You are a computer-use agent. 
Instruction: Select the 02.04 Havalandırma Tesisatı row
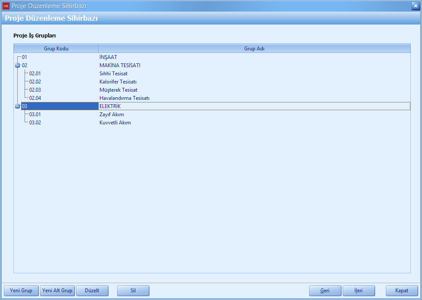click(124, 98)
